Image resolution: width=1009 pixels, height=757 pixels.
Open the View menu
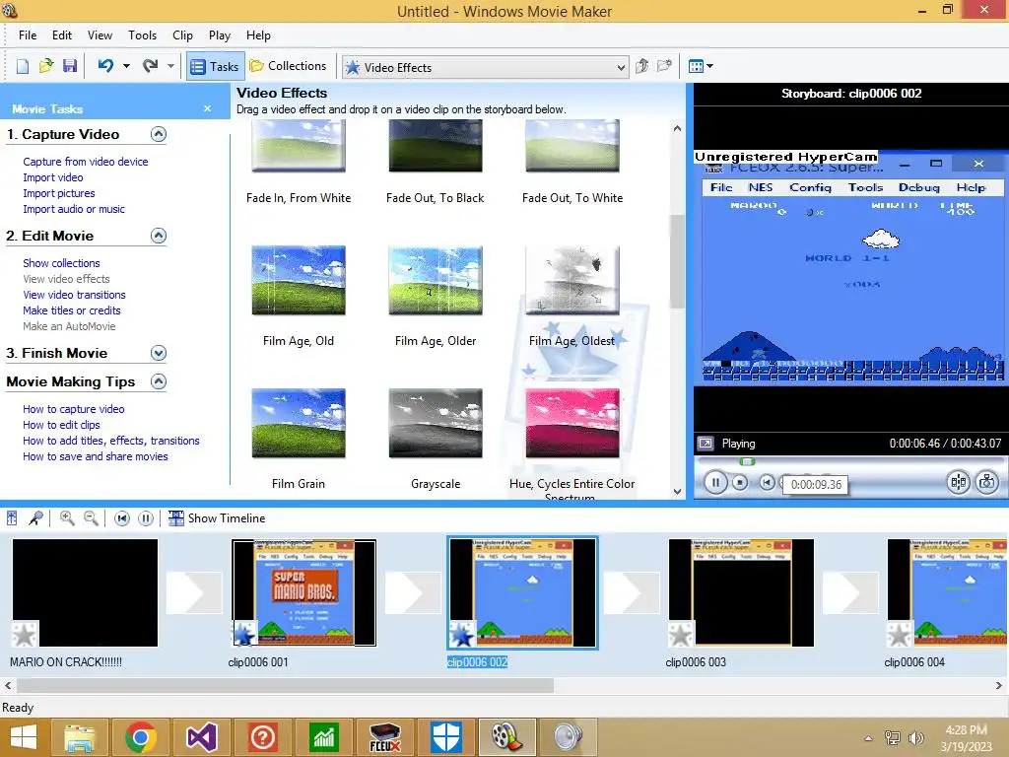pos(100,35)
